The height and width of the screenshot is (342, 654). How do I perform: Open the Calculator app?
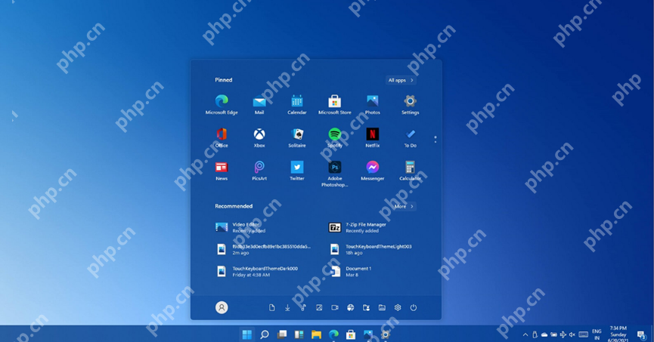[x=410, y=171]
